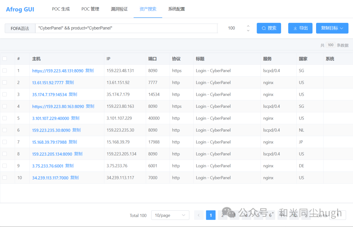
Task: Check the checkbox for row 1
Action: click(5, 71)
